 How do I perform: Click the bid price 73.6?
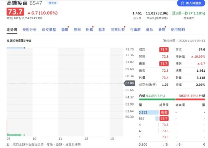[x=165, y=125]
